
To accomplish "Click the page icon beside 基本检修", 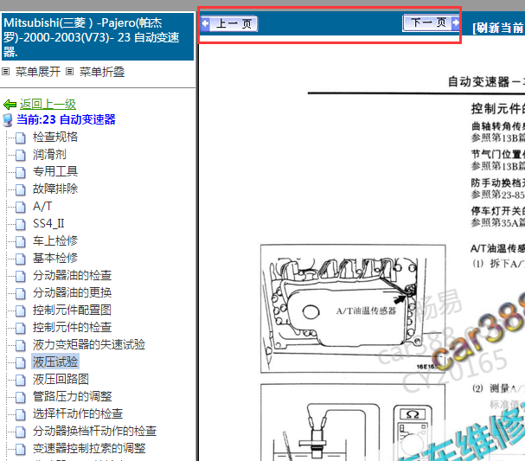I will (21, 259).
